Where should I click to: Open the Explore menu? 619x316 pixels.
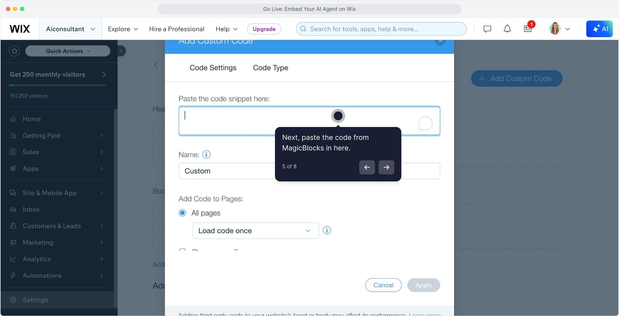coord(123,29)
